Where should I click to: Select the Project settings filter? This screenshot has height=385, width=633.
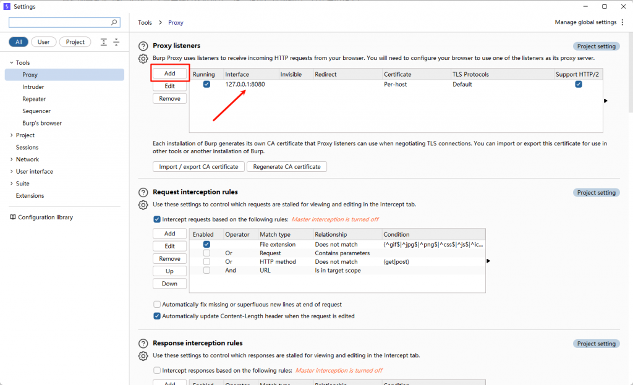pos(75,42)
